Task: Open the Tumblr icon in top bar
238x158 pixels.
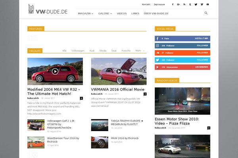Action: click(190, 4)
